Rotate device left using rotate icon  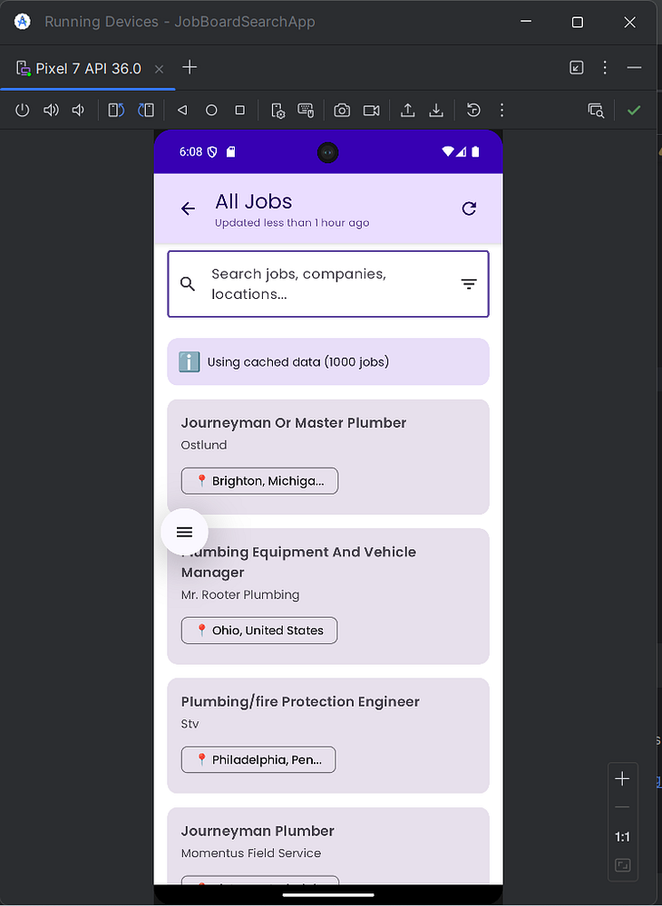click(x=116, y=110)
